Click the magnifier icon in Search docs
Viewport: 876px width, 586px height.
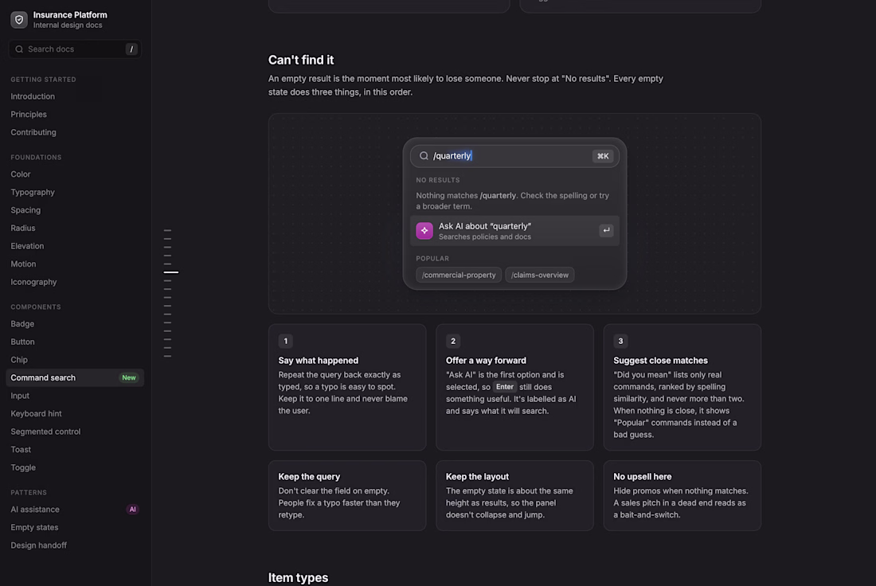coord(19,49)
